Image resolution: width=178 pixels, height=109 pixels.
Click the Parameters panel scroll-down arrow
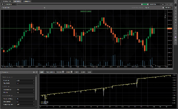pos(36,107)
